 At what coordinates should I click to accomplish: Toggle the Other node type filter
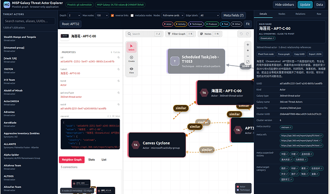[x=236, y=24]
